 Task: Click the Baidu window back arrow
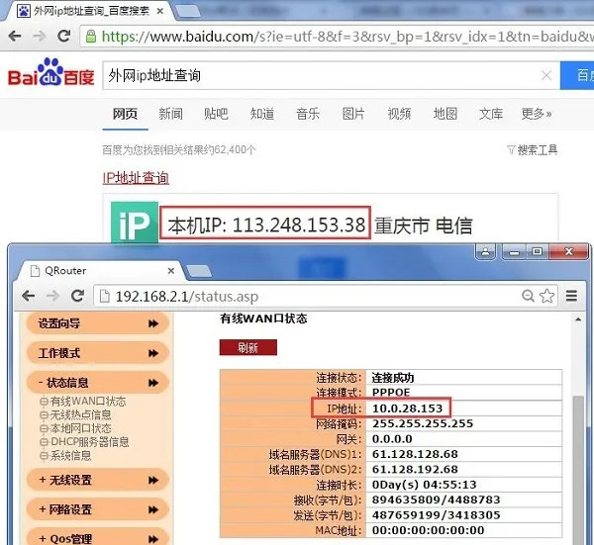pos(15,37)
